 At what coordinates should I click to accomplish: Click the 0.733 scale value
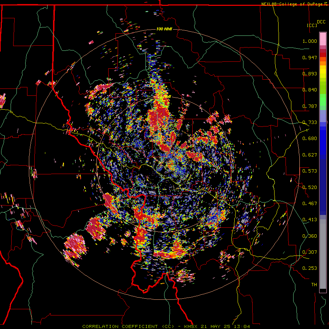point(310,122)
